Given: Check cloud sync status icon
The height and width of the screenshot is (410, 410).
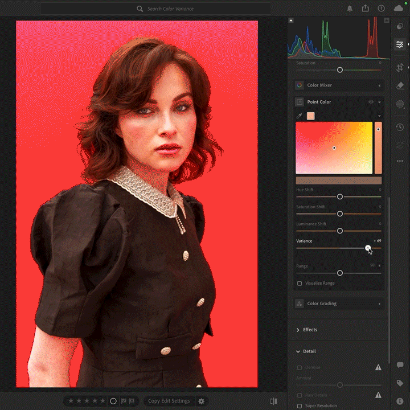Looking at the screenshot, I should pyautogui.click(x=399, y=9).
